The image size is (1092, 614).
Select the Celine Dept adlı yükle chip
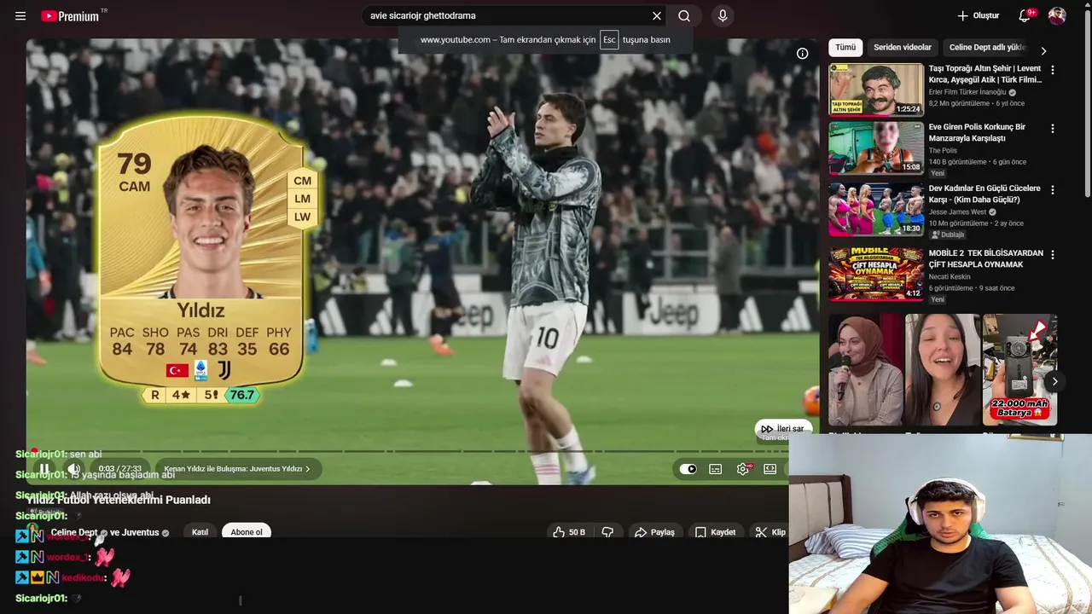pos(987,48)
